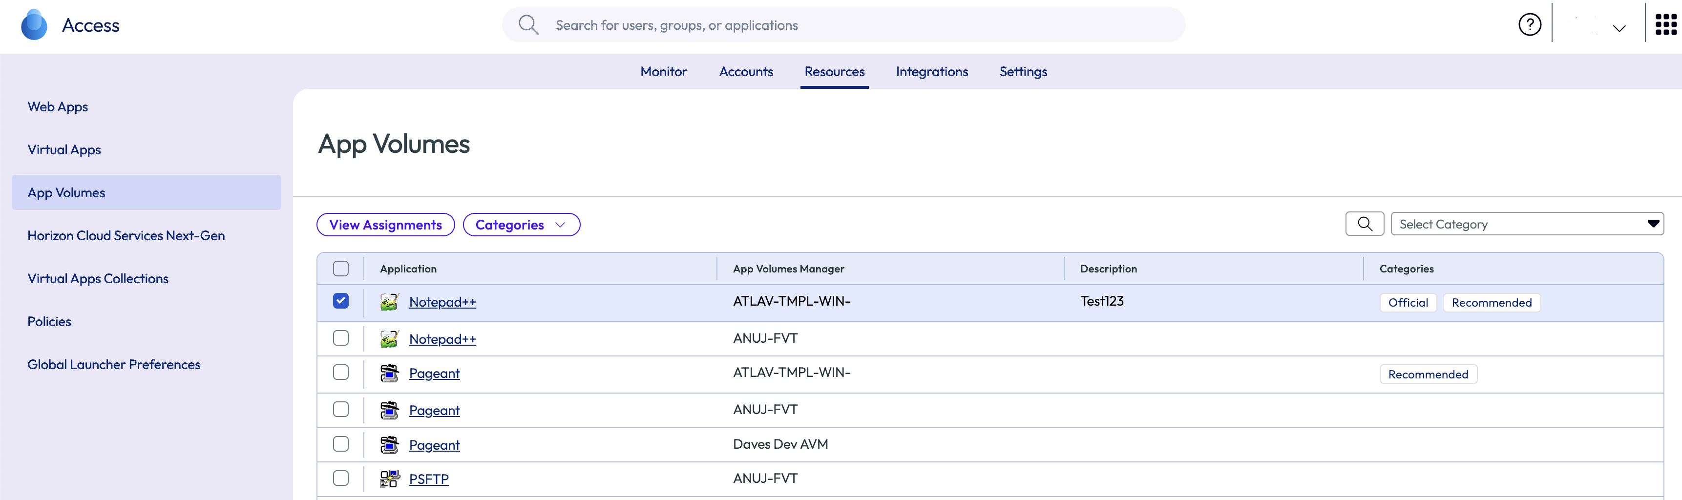
Task: Click the Description column header
Action: tap(1108, 269)
